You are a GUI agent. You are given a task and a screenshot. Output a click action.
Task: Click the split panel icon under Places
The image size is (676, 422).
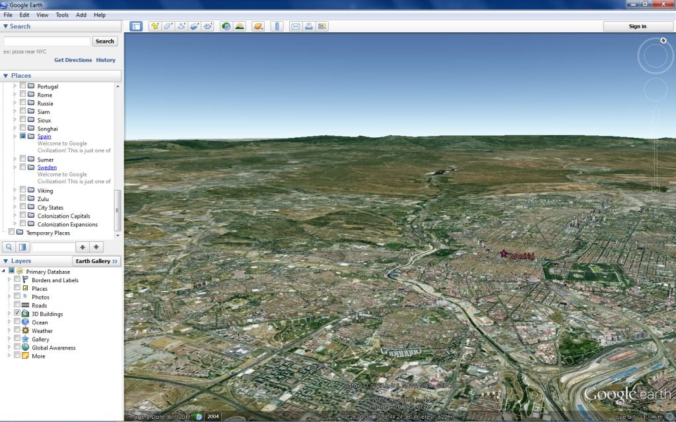(22, 247)
